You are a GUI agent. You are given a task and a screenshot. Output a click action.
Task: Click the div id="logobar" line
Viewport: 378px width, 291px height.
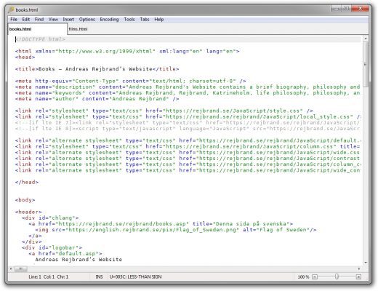click(x=52, y=247)
